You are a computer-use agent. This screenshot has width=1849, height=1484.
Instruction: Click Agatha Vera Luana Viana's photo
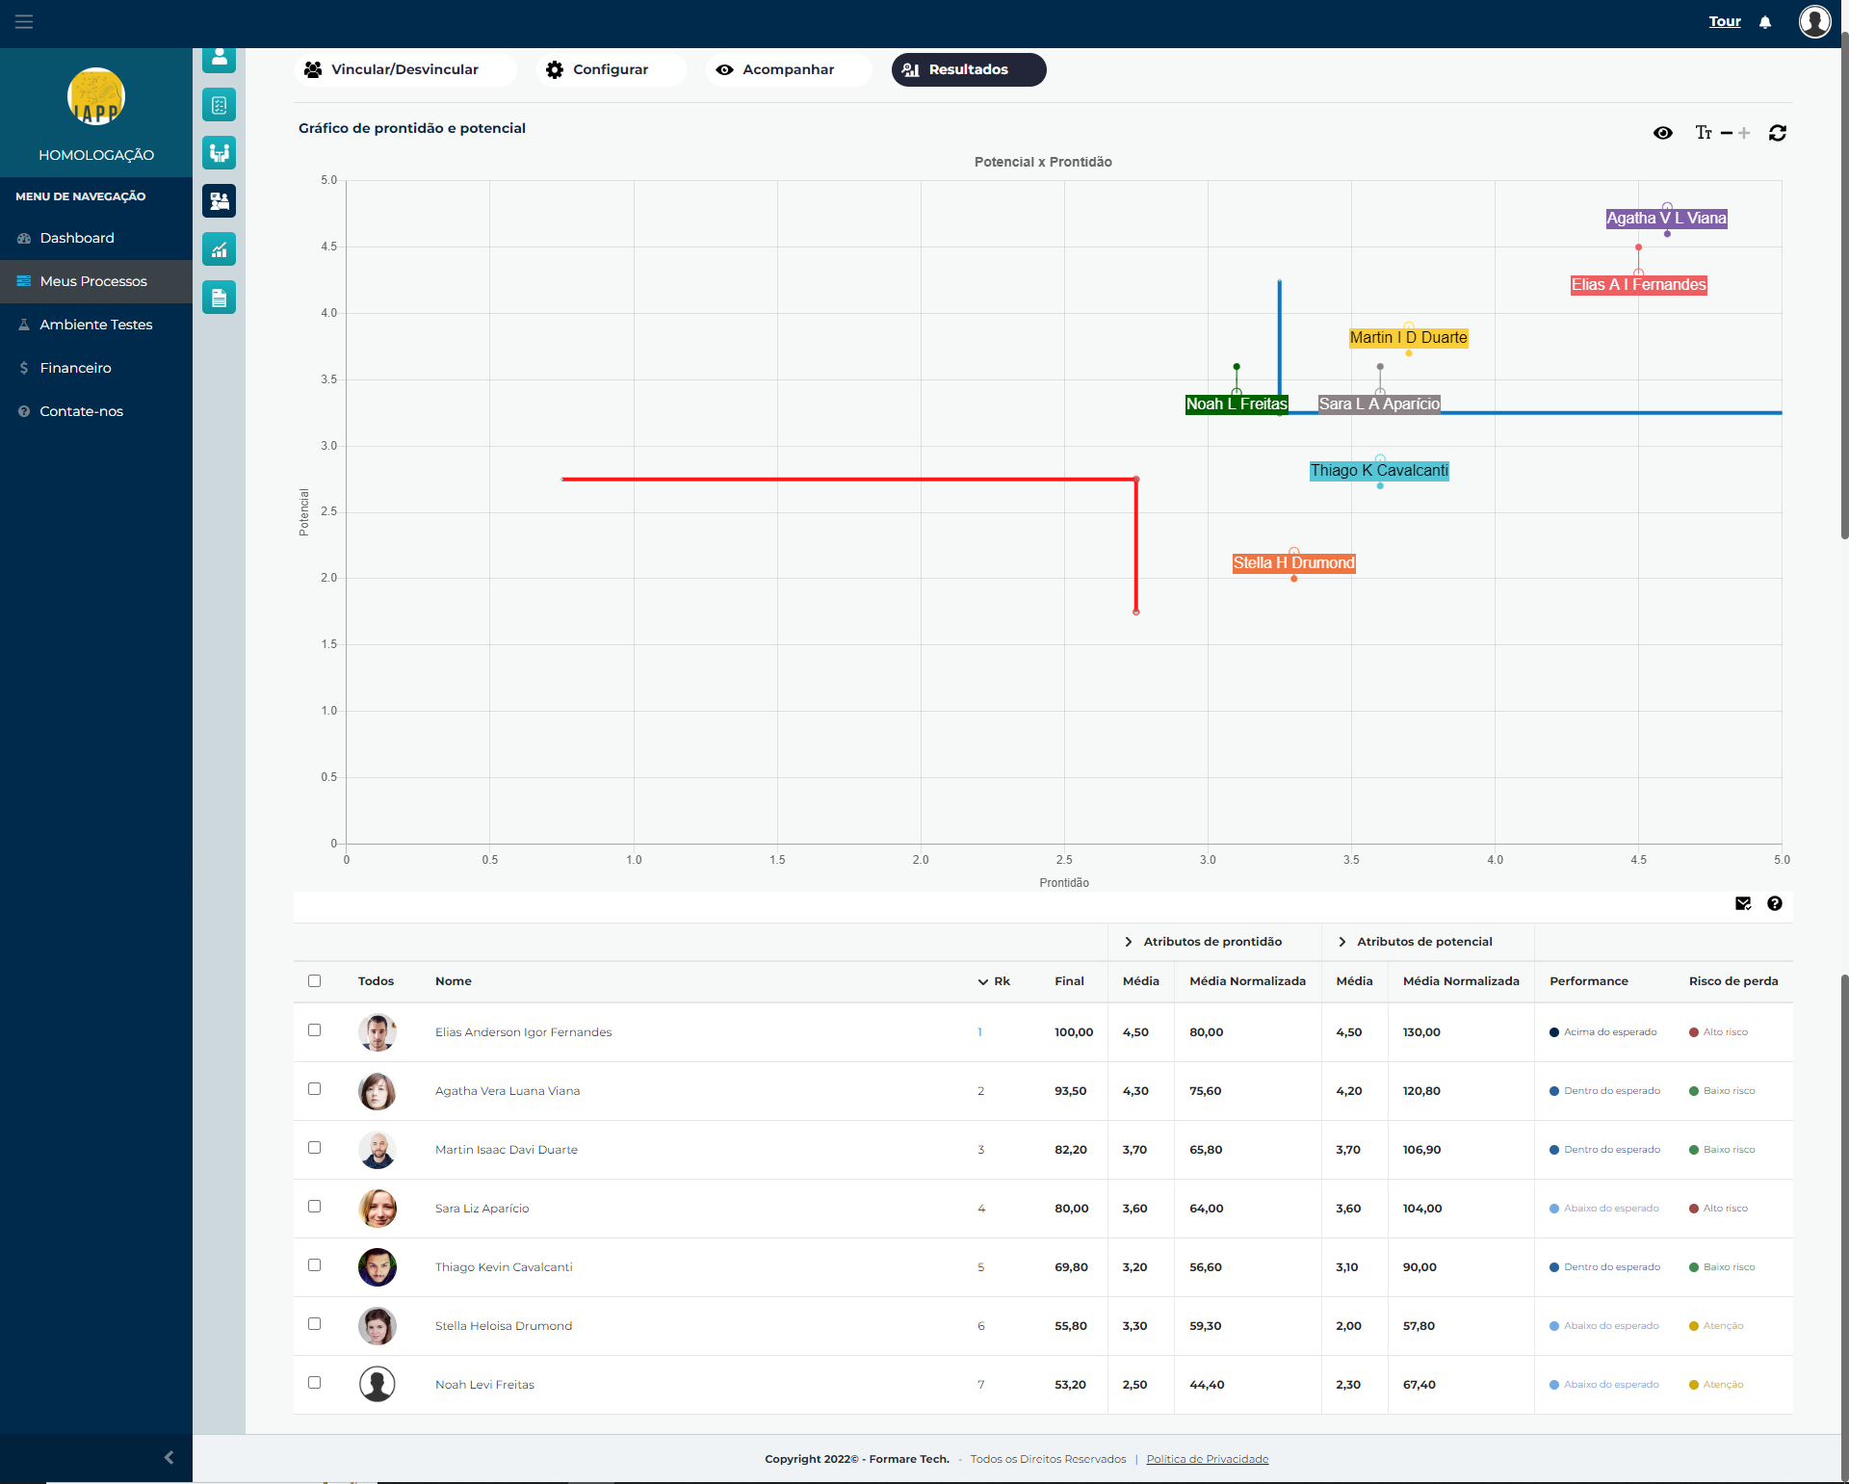[x=378, y=1091]
